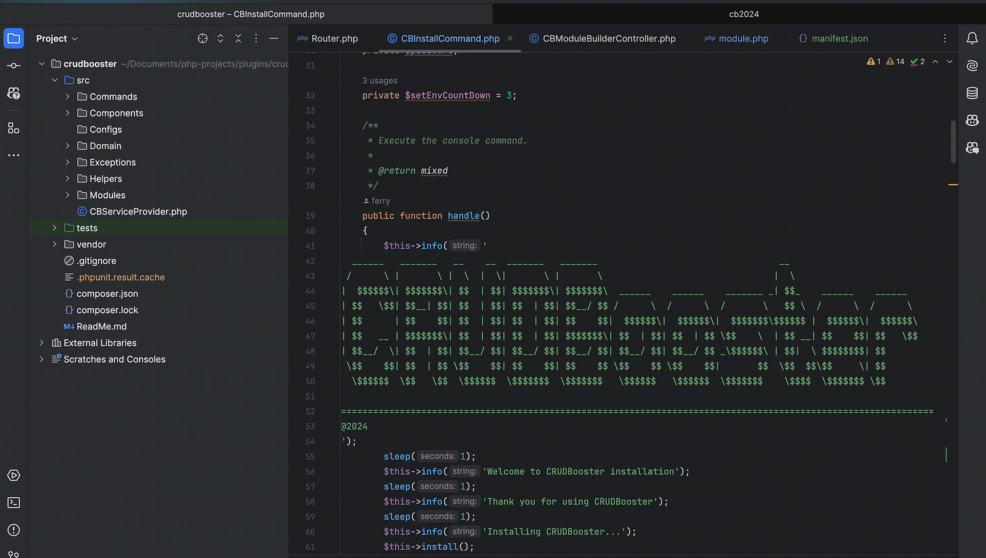
Task: Collapse the src folder
Action: click(x=55, y=80)
